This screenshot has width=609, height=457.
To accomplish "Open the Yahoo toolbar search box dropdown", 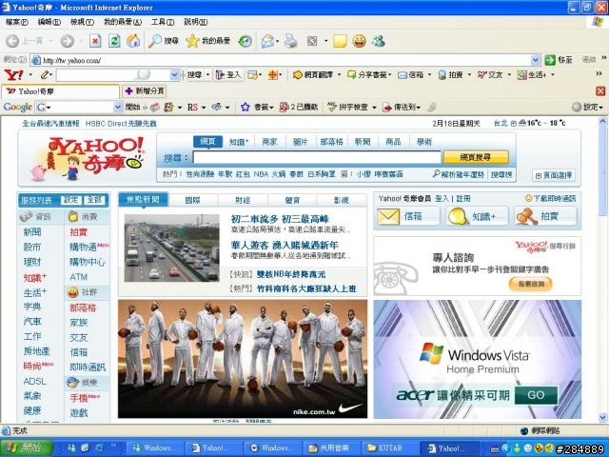I will (x=174, y=74).
